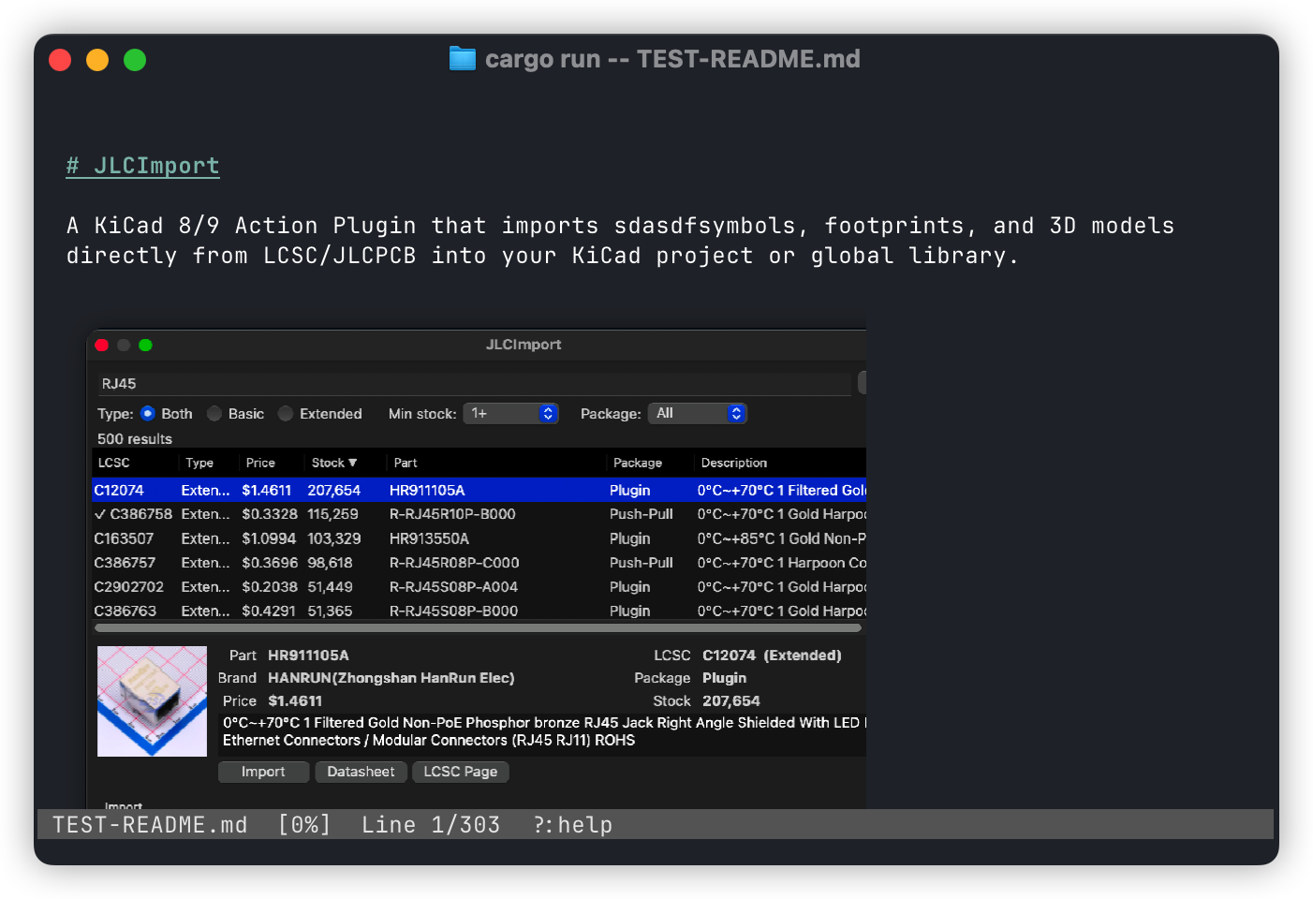The height and width of the screenshot is (899, 1313).
Task: Click the $1.0994 price cell
Action: pyautogui.click(x=269, y=538)
